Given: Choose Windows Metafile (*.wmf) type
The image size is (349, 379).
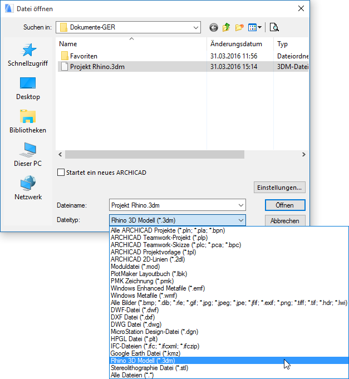Looking at the screenshot, I should click(229, 296).
